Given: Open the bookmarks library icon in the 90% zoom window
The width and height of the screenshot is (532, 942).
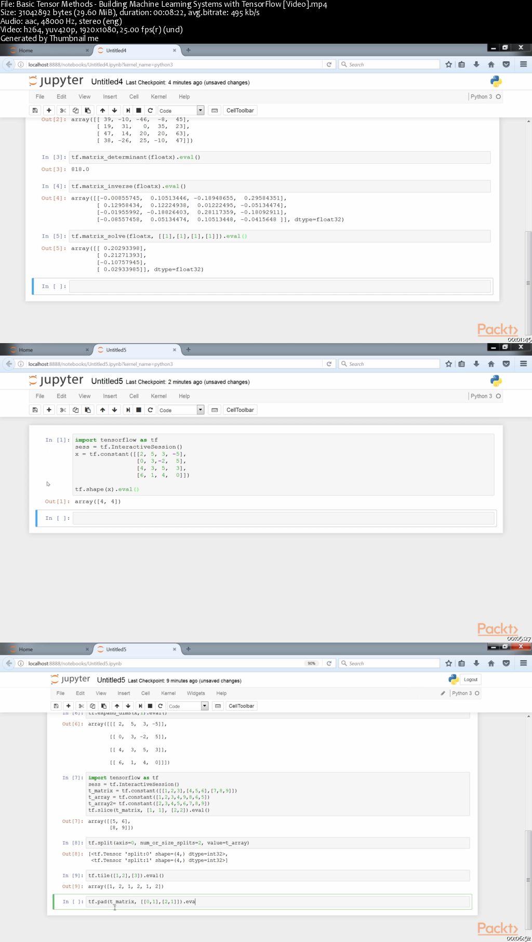Looking at the screenshot, I should click(x=461, y=663).
